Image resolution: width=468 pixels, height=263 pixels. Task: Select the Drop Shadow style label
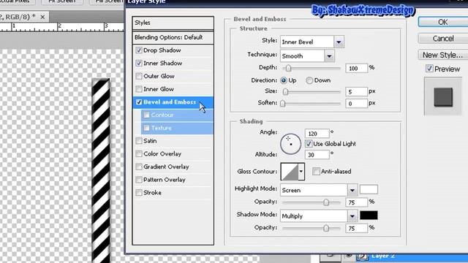pyautogui.click(x=162, y=50)
